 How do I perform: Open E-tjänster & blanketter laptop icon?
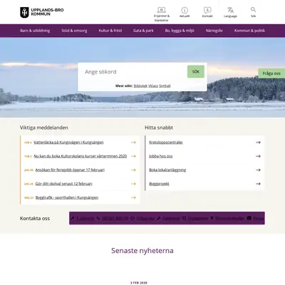pos(162,10)
